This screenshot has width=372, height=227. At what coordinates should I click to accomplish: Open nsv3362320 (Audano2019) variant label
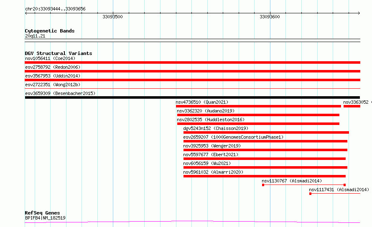[x=206, y=111]
